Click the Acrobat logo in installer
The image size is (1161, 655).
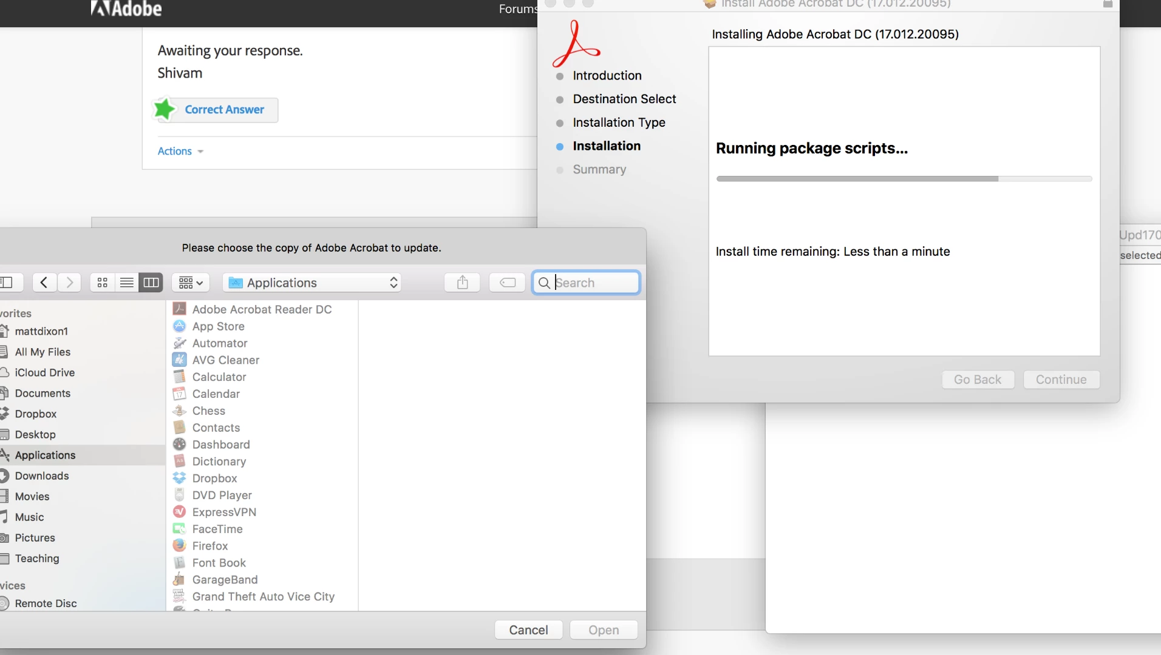coord(576,44)
